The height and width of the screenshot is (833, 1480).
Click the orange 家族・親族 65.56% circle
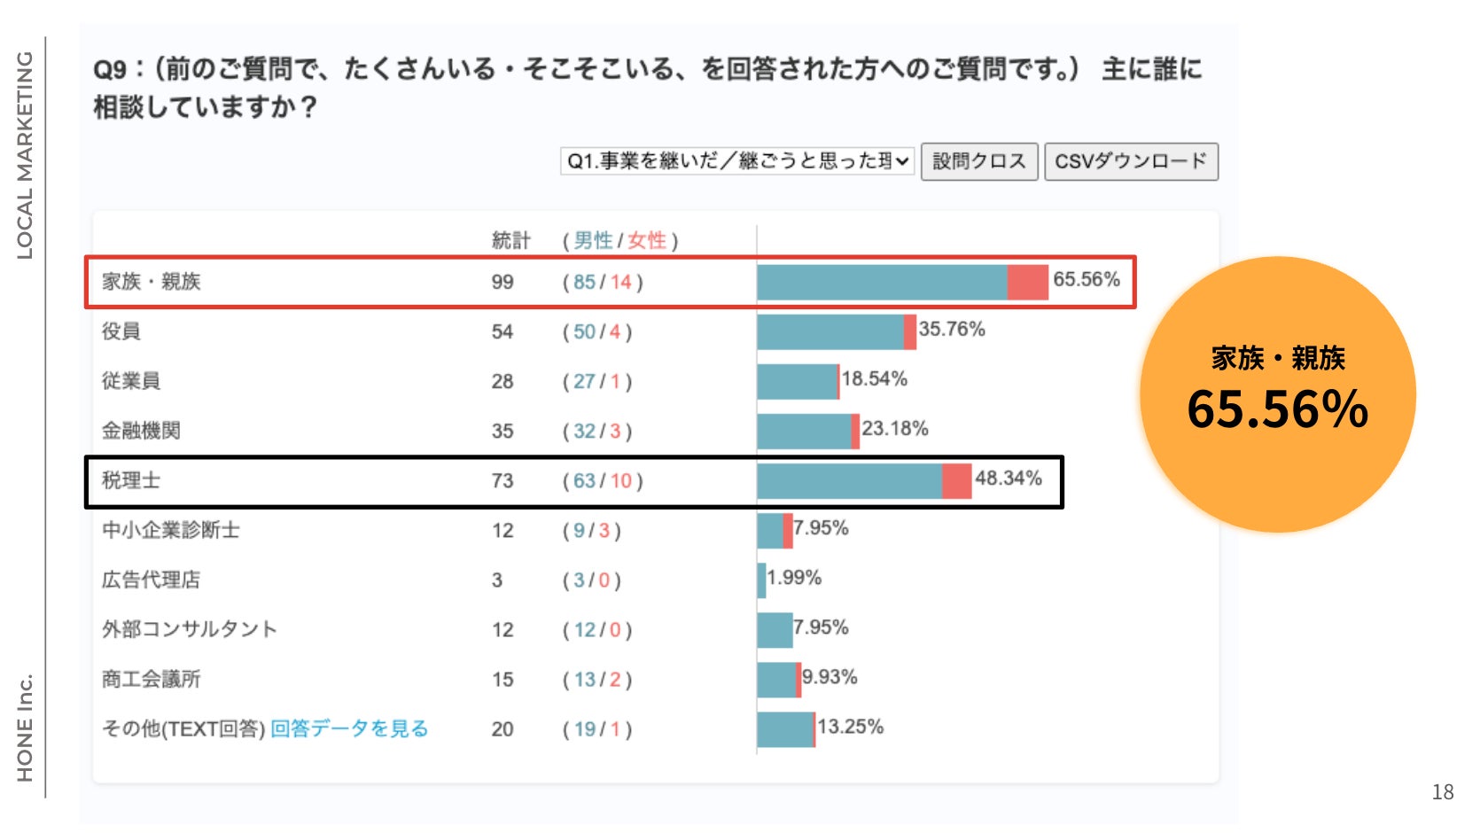[x=1277, y=394]
